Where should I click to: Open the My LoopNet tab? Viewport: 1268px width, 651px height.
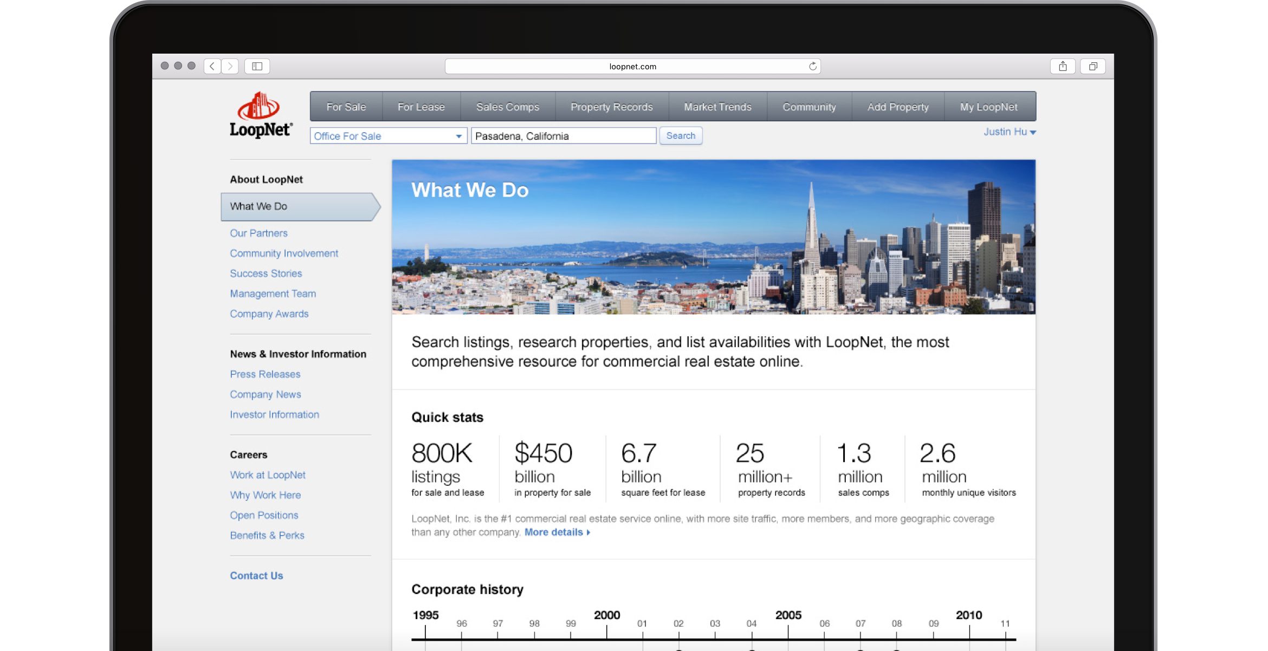[x=989, y=107]
